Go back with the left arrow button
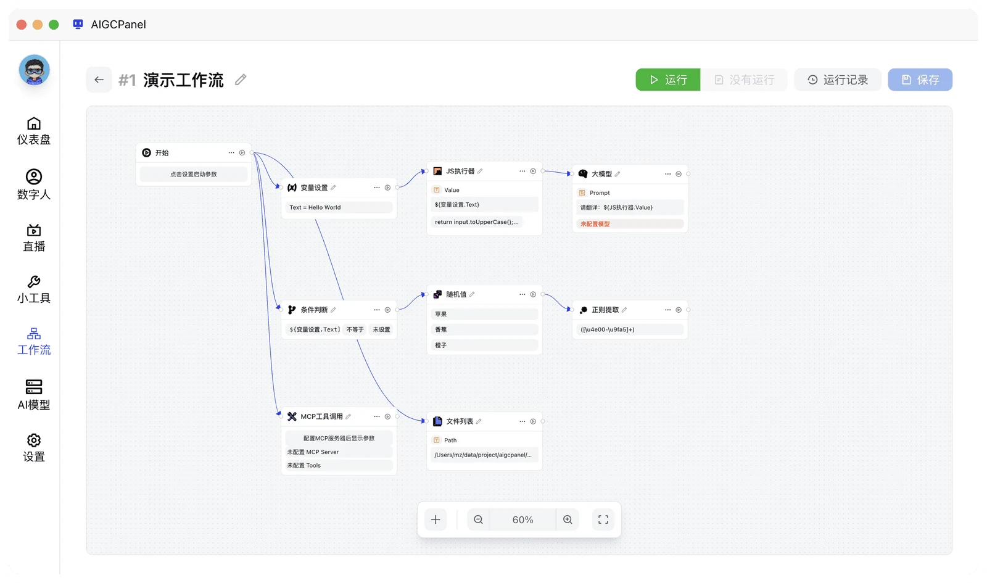This screenshot has height=583, width=987. pos(99,80)
